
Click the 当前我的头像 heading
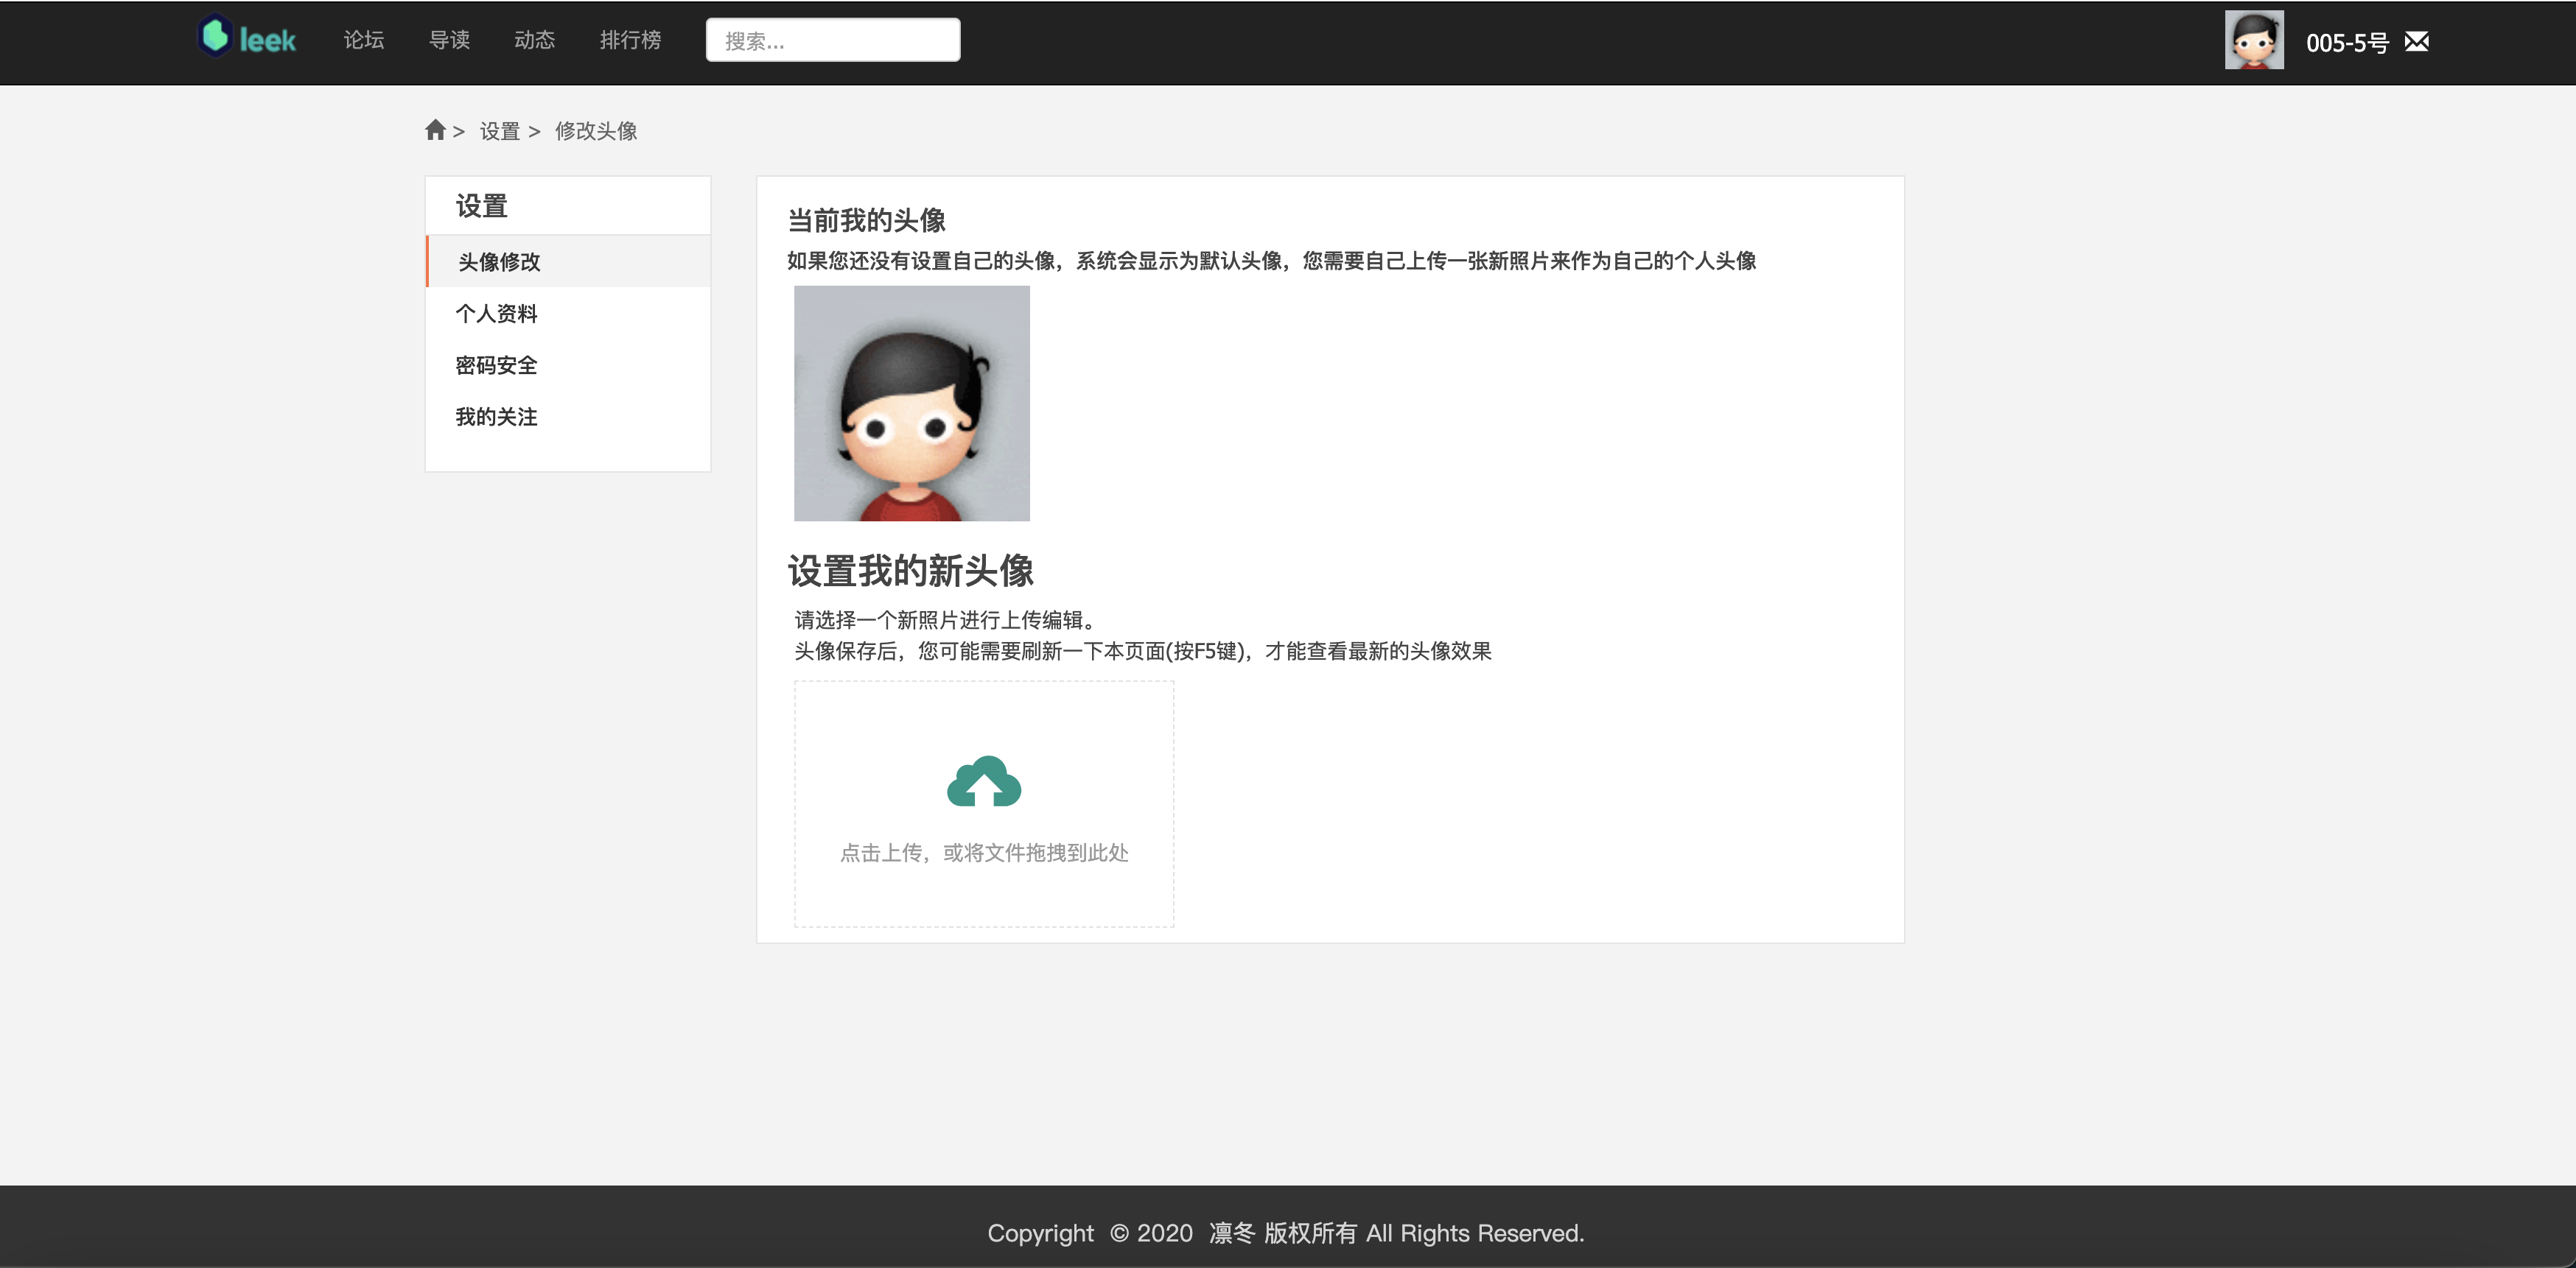pyautogui.click(x=867, y=221)
